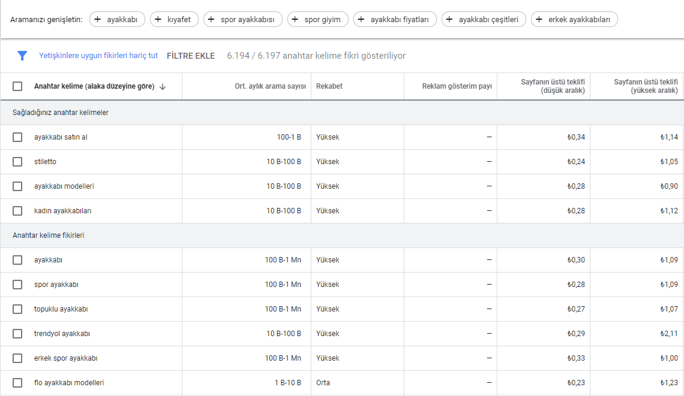Image resolution: width=684 pixels, height=396 pixels.
Task: Toggle the select-all checkbox in table header
Action: pos(17,86)
